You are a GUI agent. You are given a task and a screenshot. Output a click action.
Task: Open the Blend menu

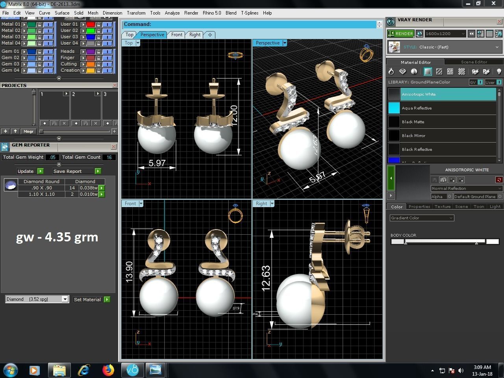[231, 13]
